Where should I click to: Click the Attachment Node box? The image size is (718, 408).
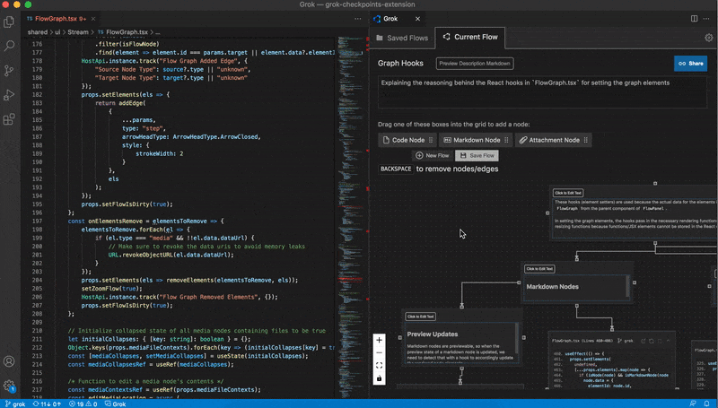point(553,140)
